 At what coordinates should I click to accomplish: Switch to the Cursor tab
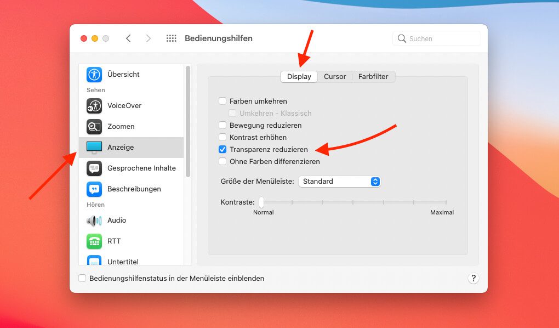click(335, 76)
